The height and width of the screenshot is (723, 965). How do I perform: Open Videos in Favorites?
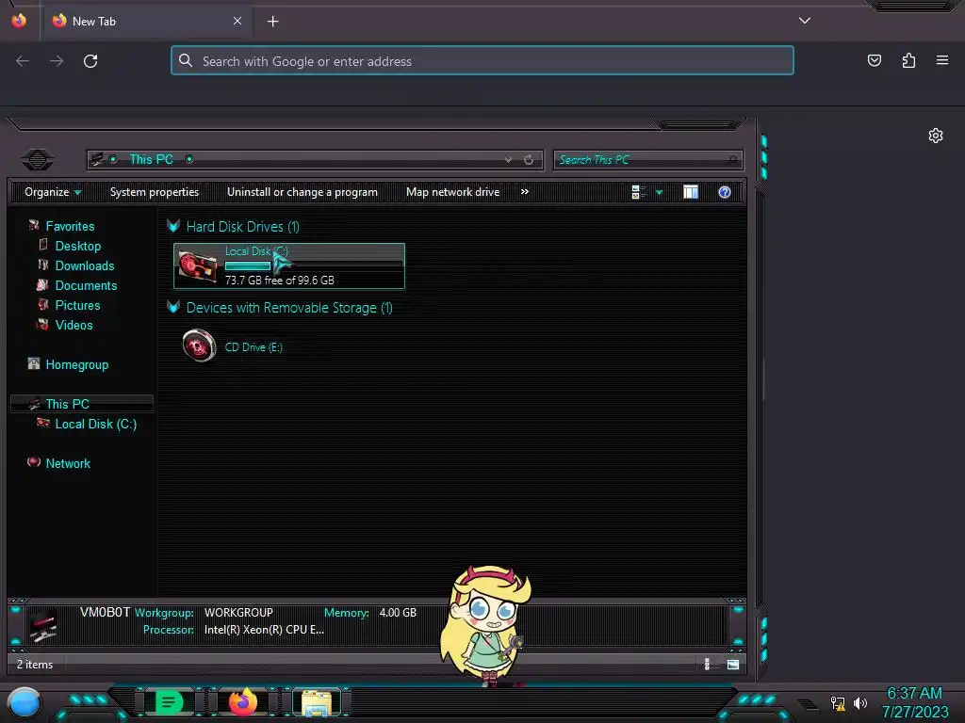point(74,325)
